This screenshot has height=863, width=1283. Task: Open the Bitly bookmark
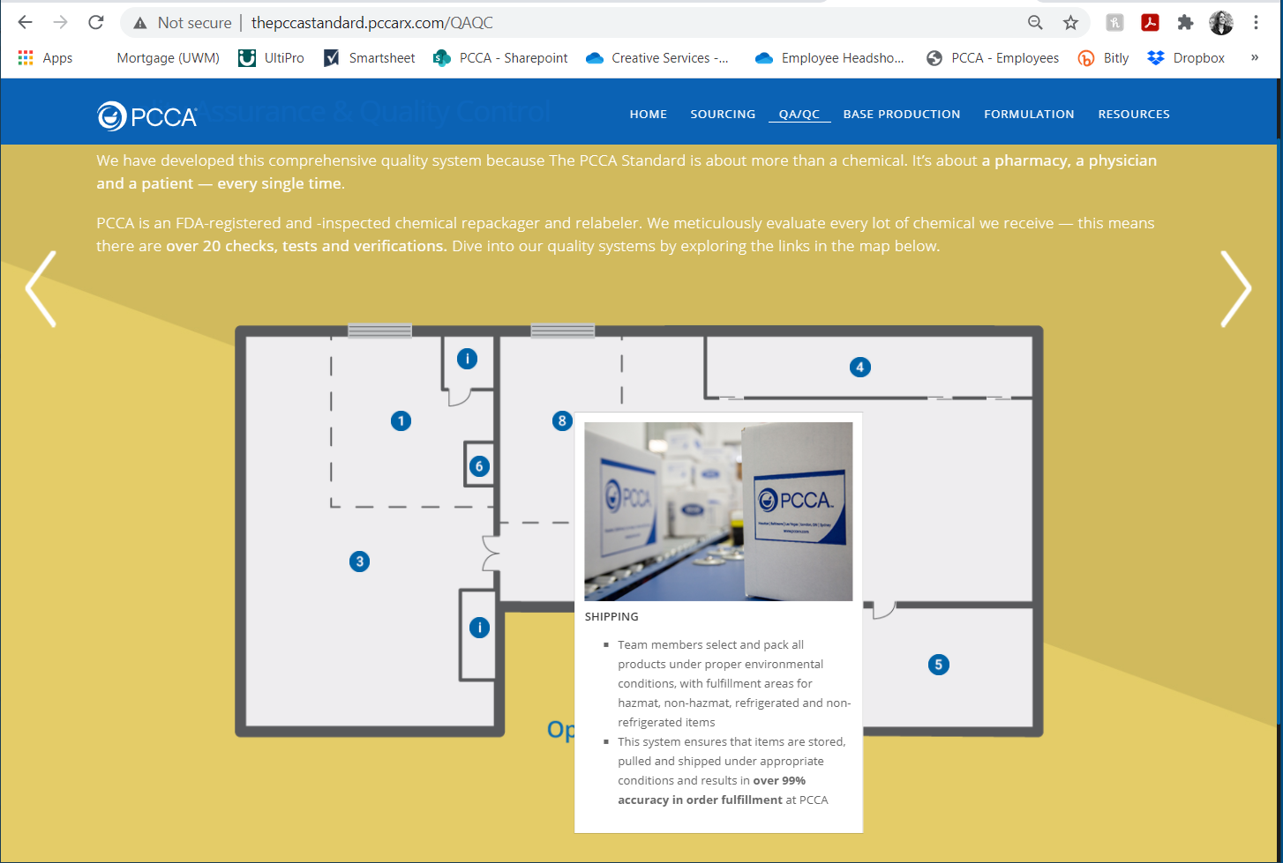(x=1103, y=58)
